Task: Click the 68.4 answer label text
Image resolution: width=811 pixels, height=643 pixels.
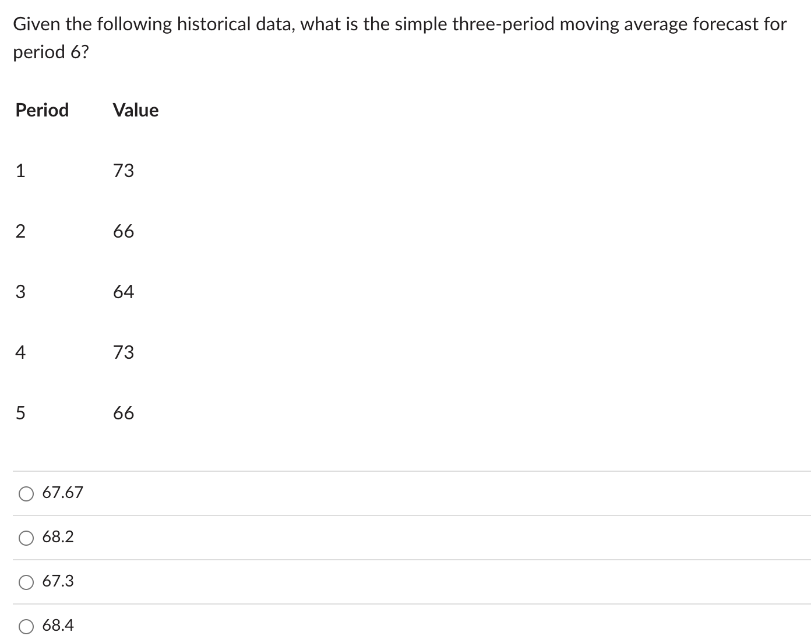Action: click(x=58, y=626)
